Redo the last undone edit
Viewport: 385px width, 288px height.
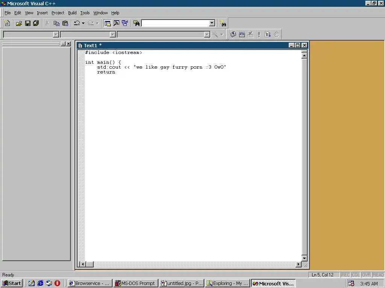(91, 23)
